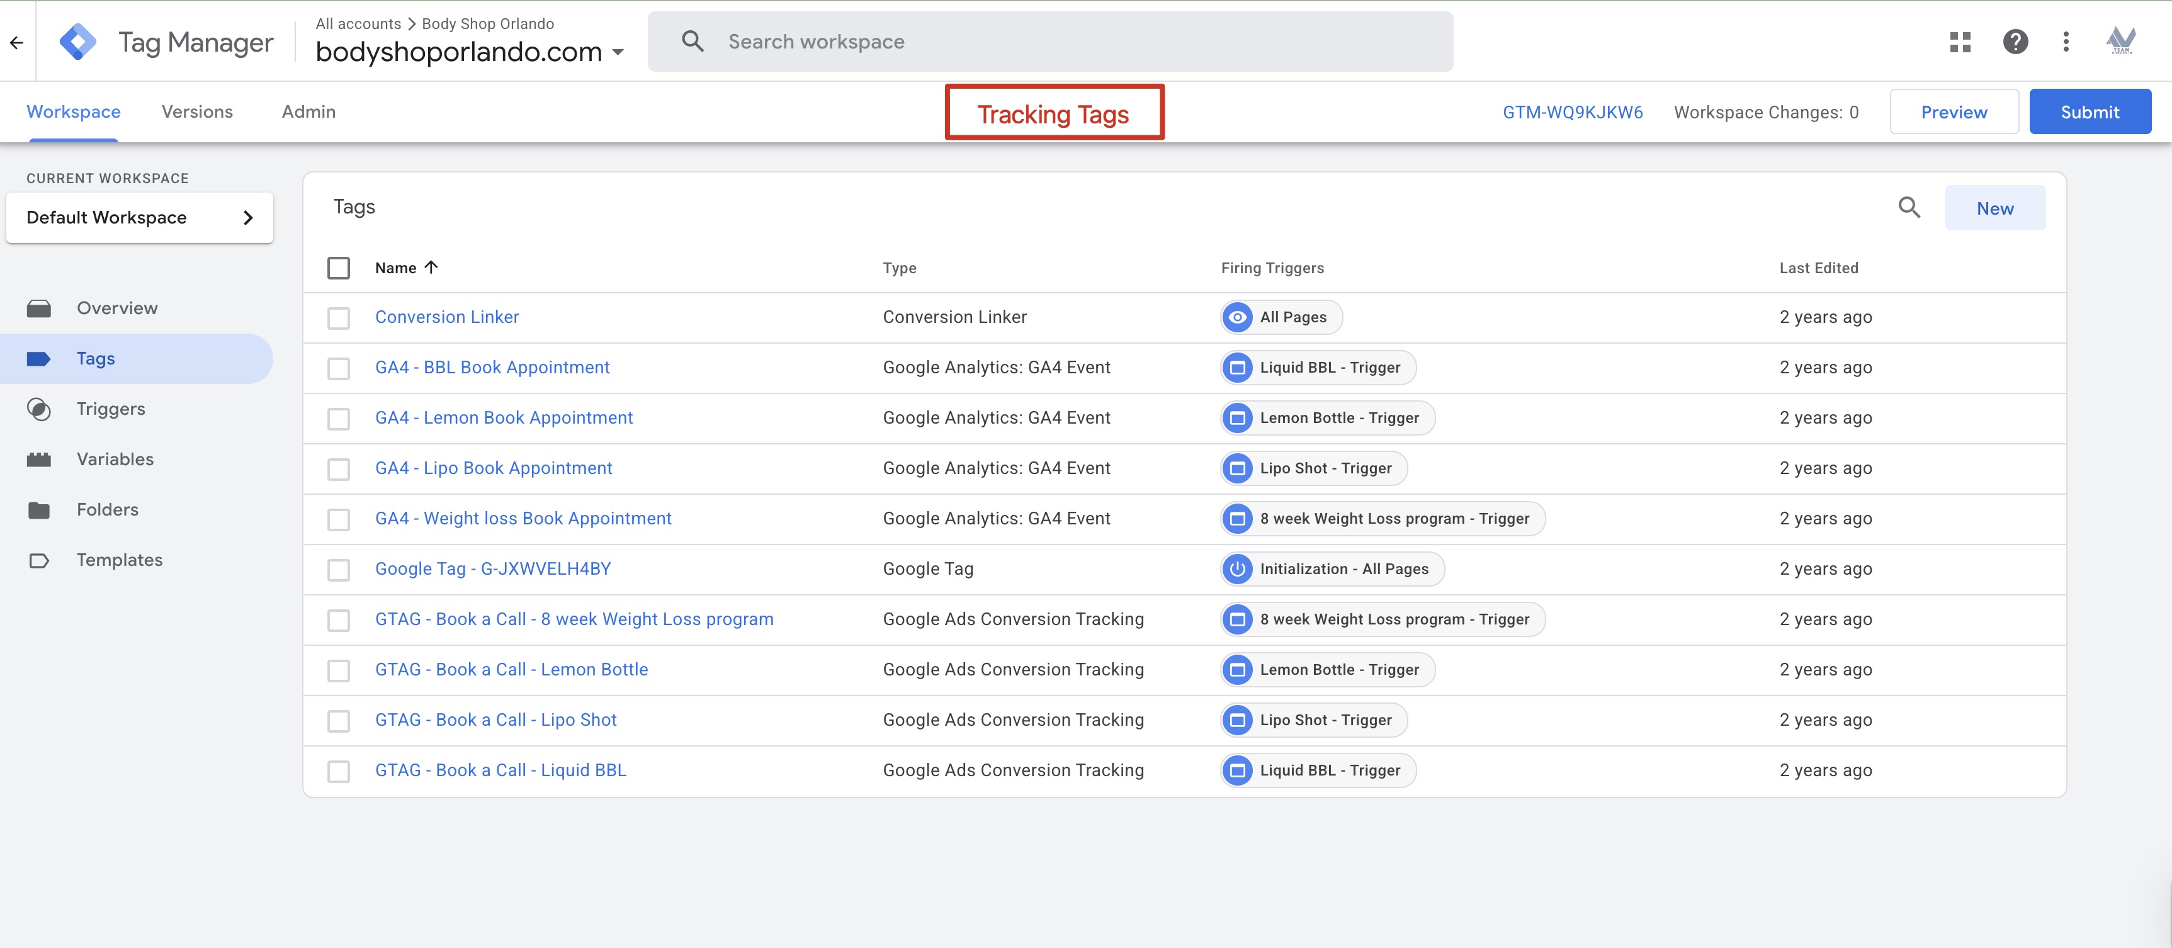Click the All accounts breadcrumb
2172x948 pixels.
tap(358, 24)
